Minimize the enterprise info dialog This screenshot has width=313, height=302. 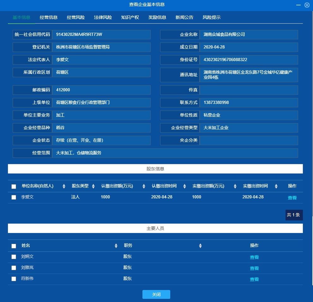(x=298, y=5)
